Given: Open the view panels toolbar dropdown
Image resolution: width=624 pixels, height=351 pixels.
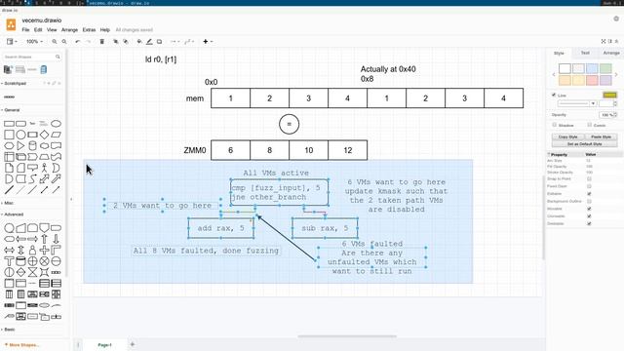Looking at the screenshot, I should 12,41.
